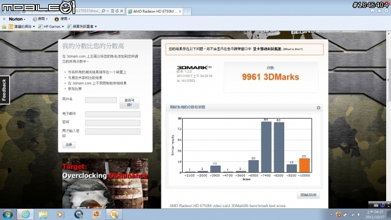Click the 是否可用 availability check button
The height and width of the screenshot is (220, 391).
coord(130,103)
